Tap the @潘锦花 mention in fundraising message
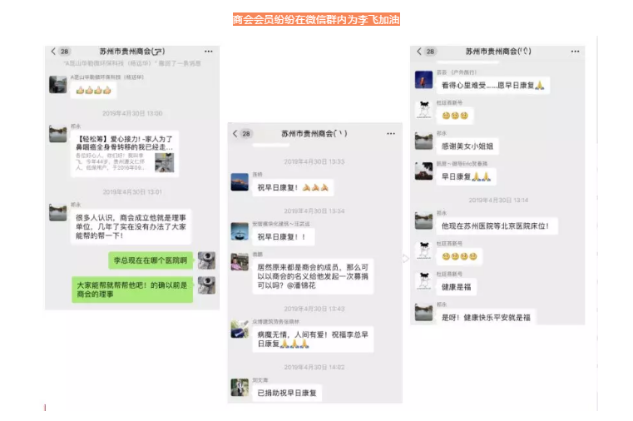This screenshot has width=633, height=421. point(301,285)
